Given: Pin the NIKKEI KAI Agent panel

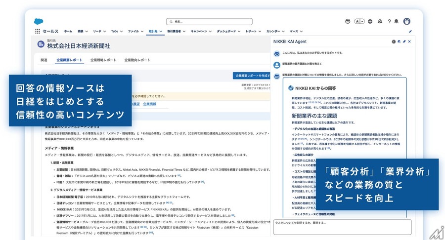Looking at the screenshot, I should [404, 41].
